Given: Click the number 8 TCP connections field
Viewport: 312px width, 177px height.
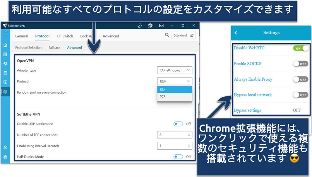Looking at the screenshot, I should pos(175,135).
